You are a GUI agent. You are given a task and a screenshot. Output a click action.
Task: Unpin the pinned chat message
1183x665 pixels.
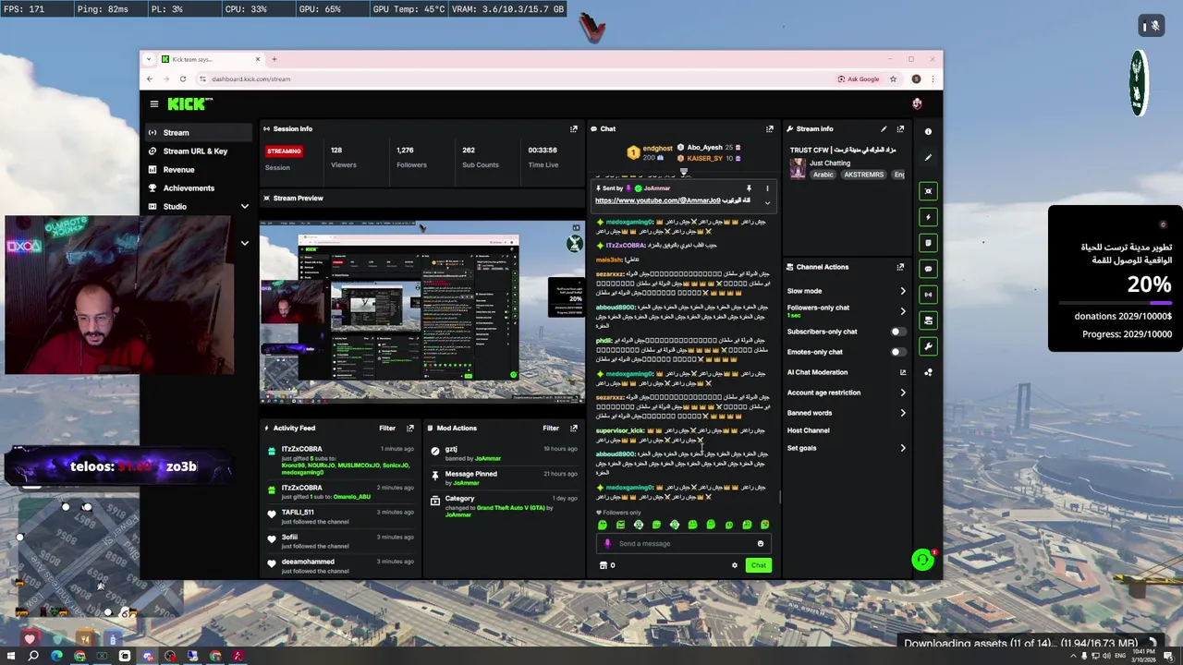click(749, 188)
